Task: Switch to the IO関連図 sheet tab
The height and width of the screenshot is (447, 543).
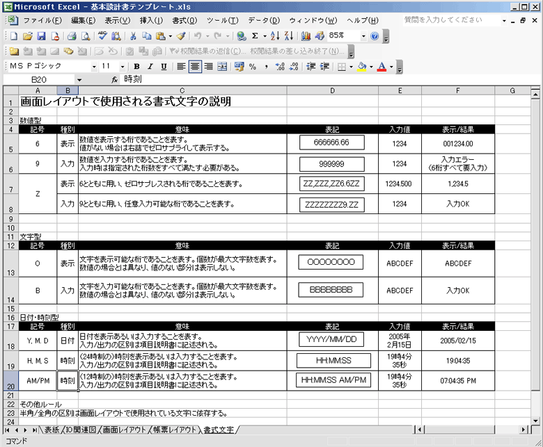Action: [x=81, y=430]
